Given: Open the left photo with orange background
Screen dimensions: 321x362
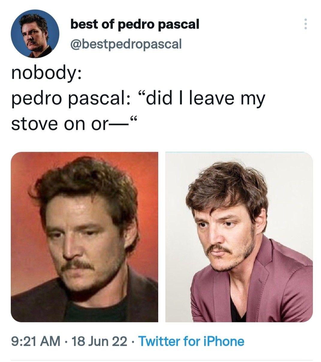Looking at the screenshot, I should click(x=85, y=237).
